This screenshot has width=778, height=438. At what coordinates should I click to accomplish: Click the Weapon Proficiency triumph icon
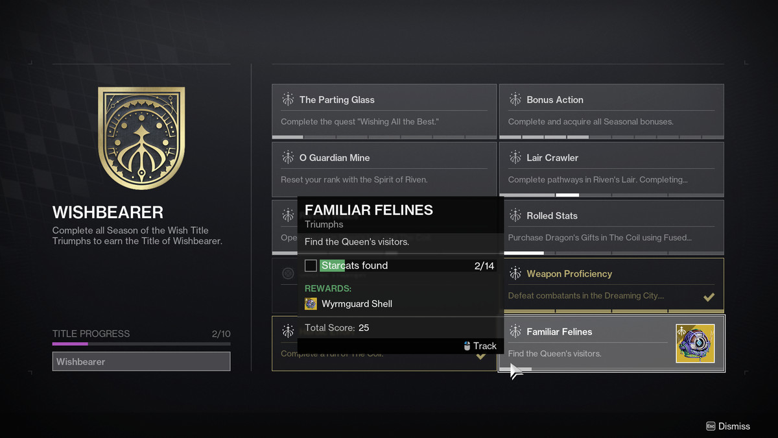tap(515, 274)
